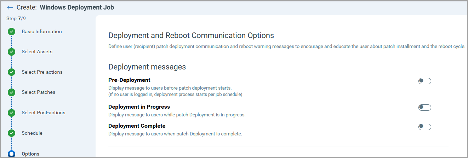468x158 pixels.
Task: Click the Pre-Deployment heading label
Action: pos(129,80)
